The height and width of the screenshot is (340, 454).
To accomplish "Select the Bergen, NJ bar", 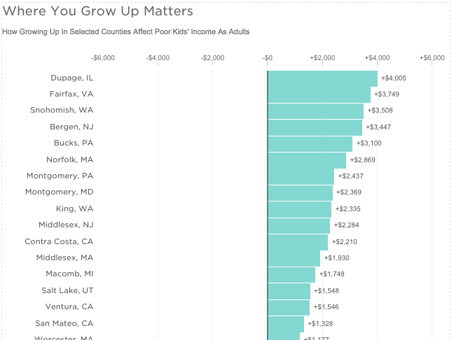I will (x=315, y=127).
